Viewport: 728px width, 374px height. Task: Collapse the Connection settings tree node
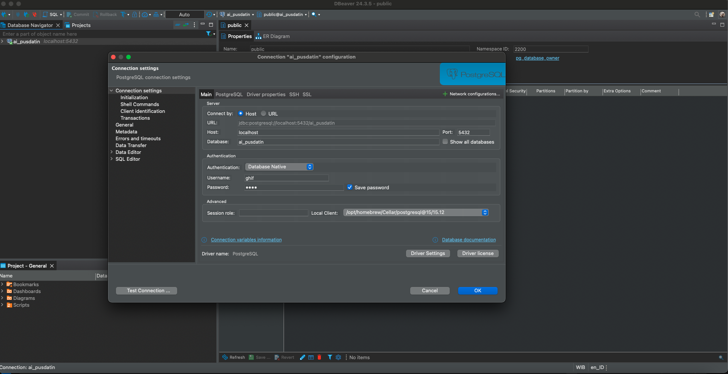[x=111, y=90]
